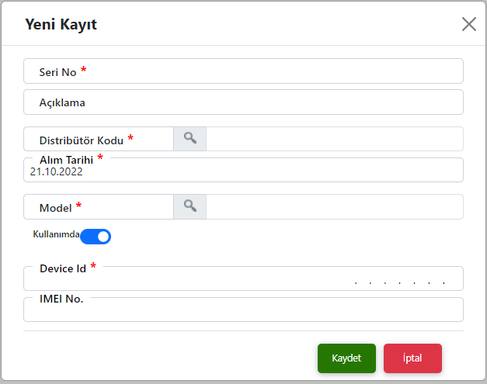The width and height of the screenshot is (487, 384).
Task: Cancel with the red İptal button
Action: click(412, 358)
